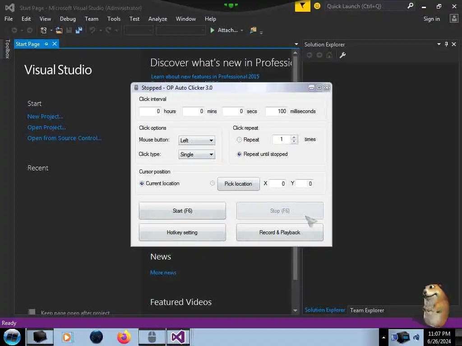Select Repeat until stopped radio button
This screenshot has width=462, height=346.
pyautogui.click(x=239, y=154)
